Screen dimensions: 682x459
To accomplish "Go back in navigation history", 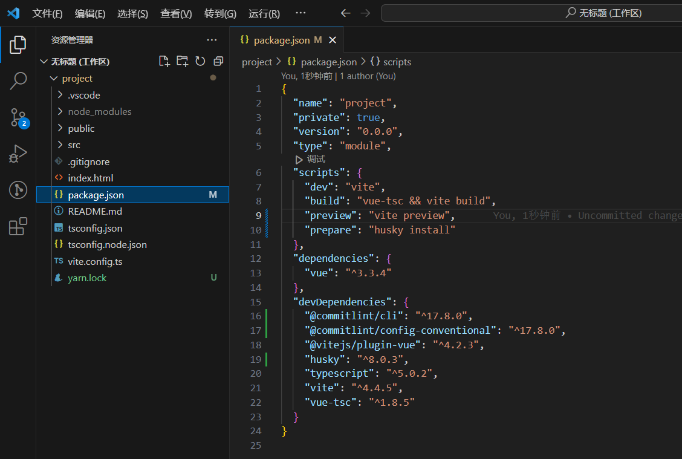I will point(346,13).
